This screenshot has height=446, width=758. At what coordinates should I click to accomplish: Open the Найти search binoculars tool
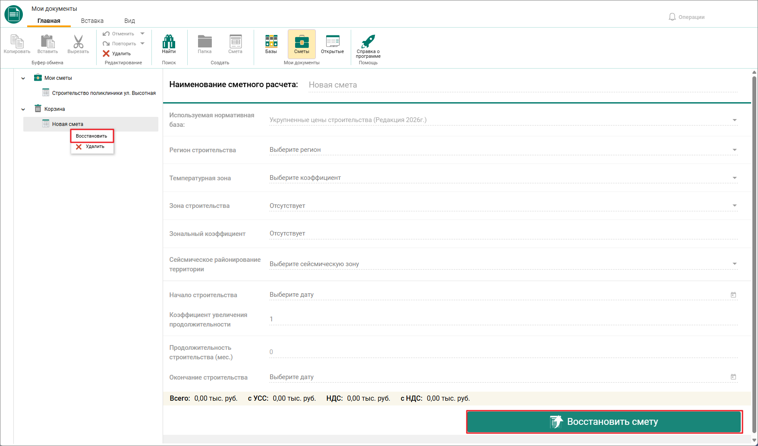[169, 44]
